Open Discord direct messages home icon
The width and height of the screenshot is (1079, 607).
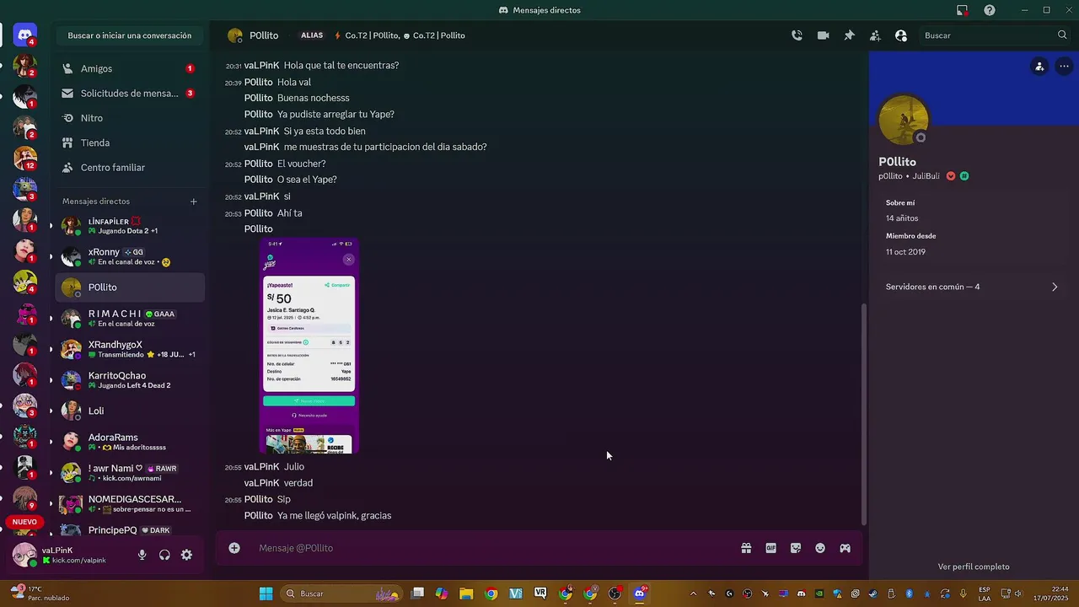tap(25, 35)
